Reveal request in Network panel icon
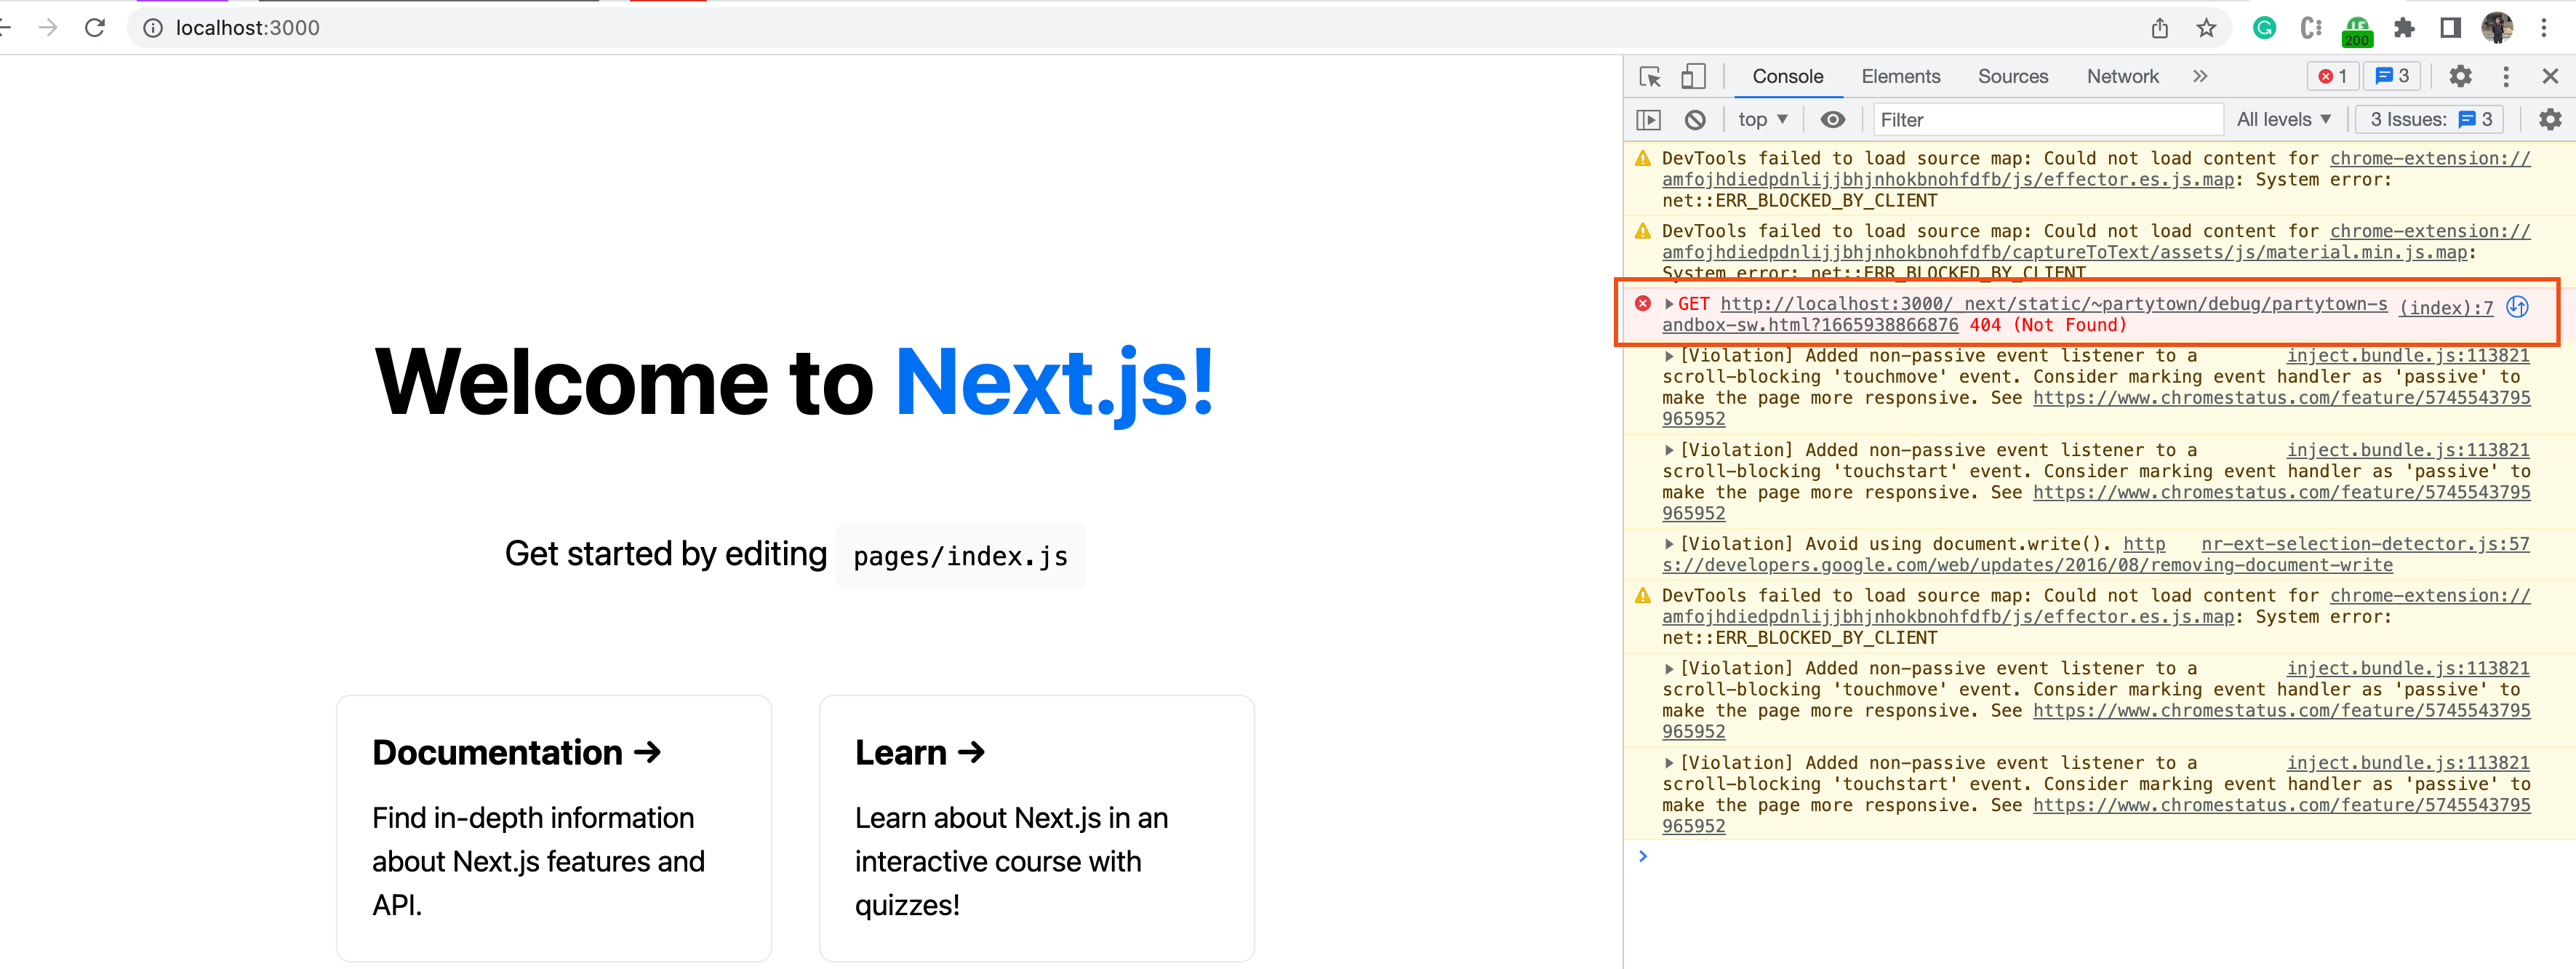Image resolution: width=2576 pixels, height=969 pixels. pos(2518,307)
